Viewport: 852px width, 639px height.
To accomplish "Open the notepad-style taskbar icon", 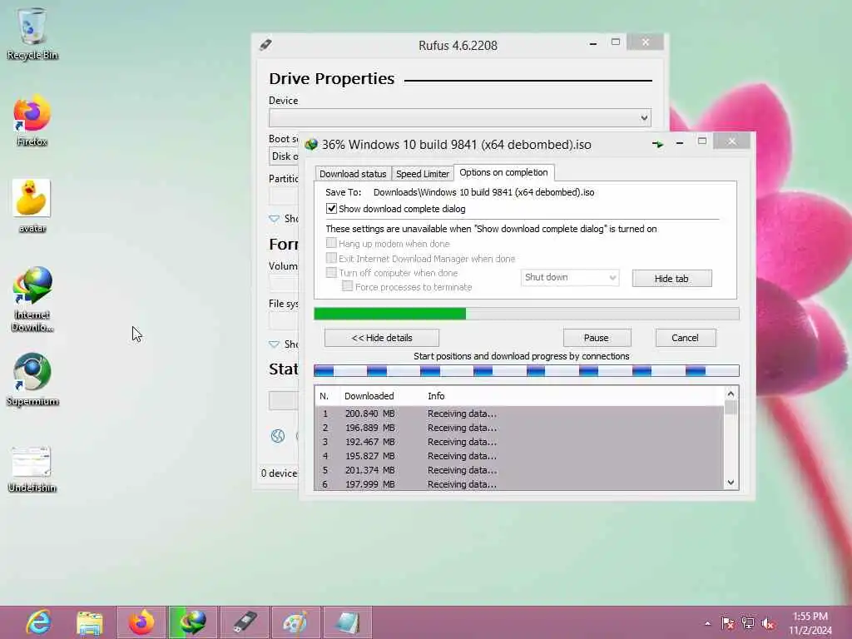I will pyautogui.click(x=348, y=622).
